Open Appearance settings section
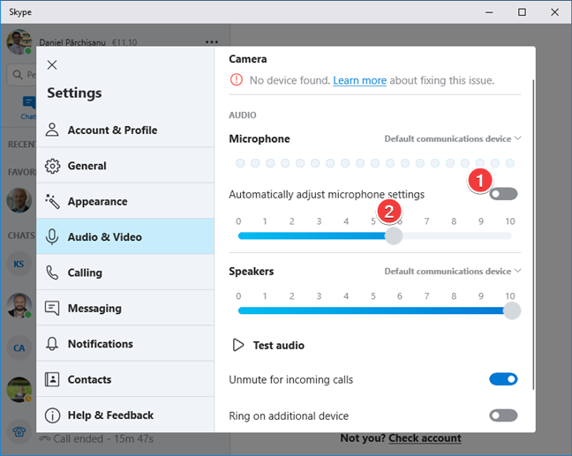The width and height of the screenshot is (572, 456). coord(125,201)
